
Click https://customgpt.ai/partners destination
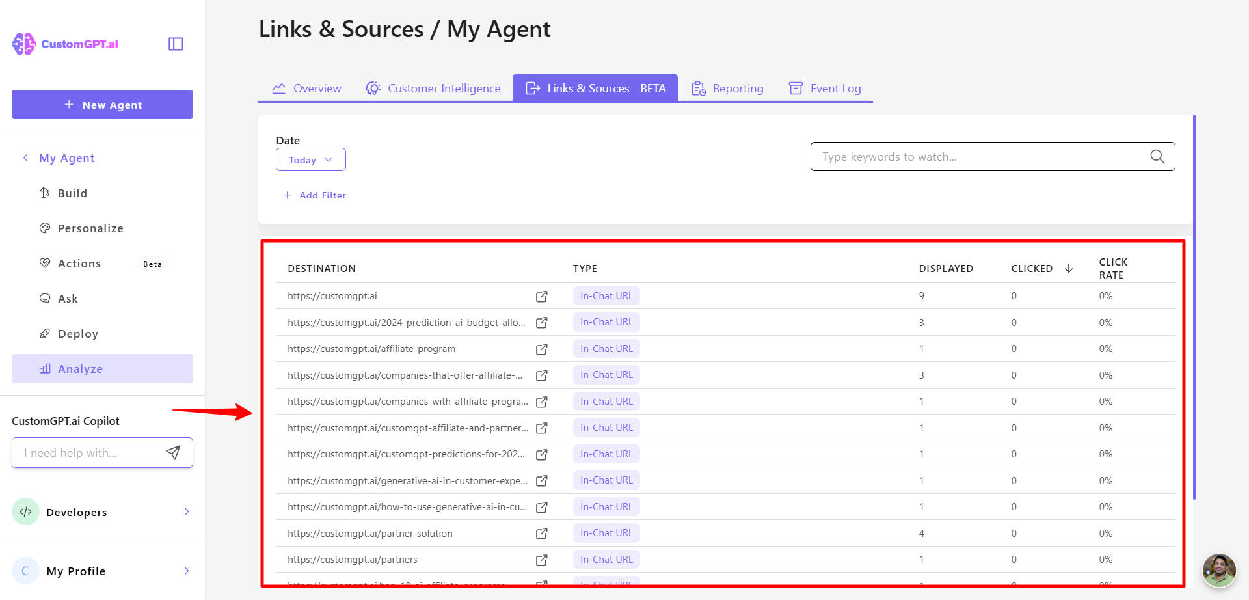(x=353, y=560)
